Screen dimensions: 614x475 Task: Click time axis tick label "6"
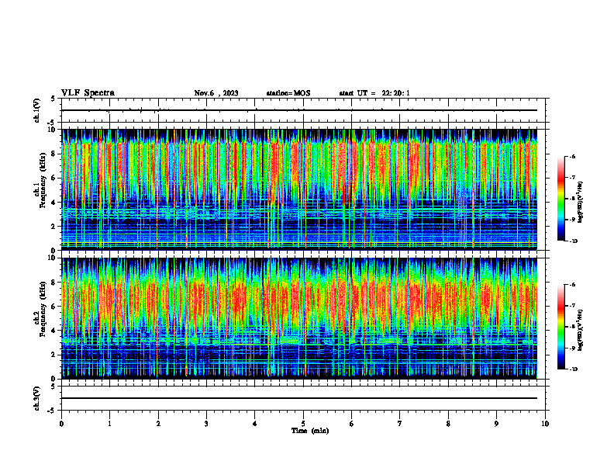coord(351,424)
